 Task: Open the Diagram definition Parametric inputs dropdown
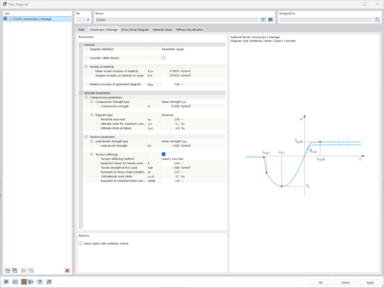coord(193,49)
